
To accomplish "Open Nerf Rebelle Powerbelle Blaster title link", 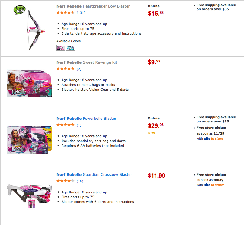I will (86, 119).
